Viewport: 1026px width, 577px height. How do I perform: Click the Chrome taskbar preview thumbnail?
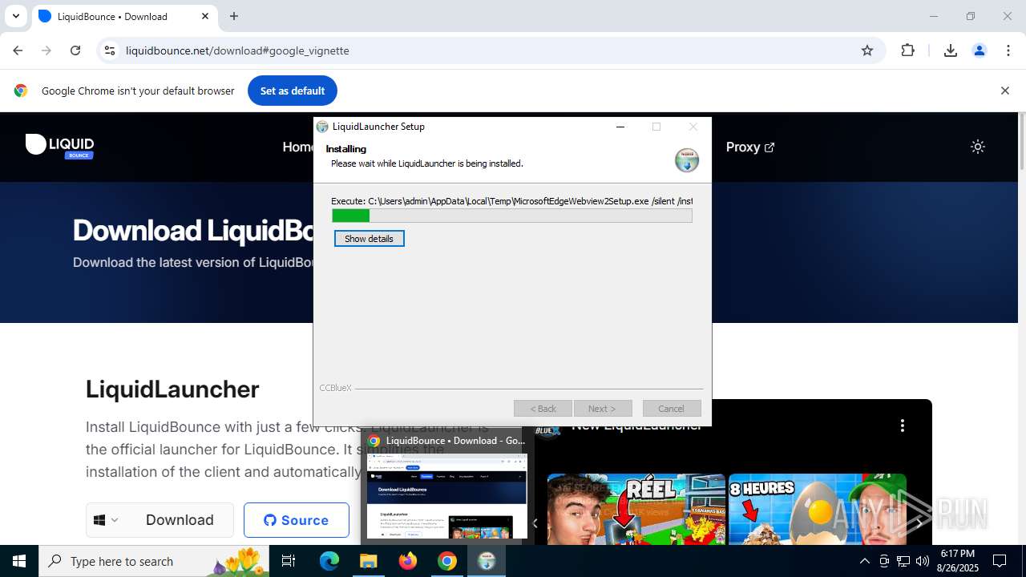[447, 497]
